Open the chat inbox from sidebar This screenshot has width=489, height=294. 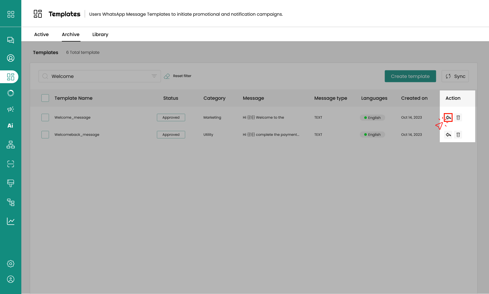tap(10, 40)
